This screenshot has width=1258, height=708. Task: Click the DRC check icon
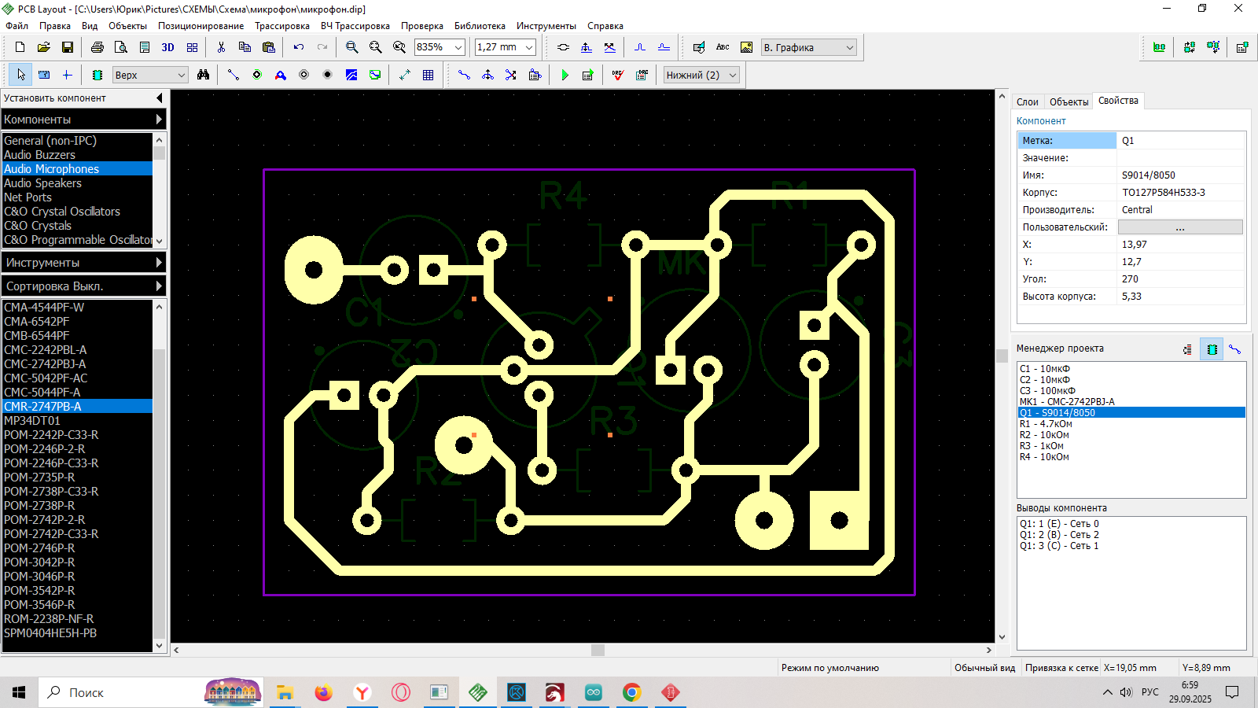point(618,75)
